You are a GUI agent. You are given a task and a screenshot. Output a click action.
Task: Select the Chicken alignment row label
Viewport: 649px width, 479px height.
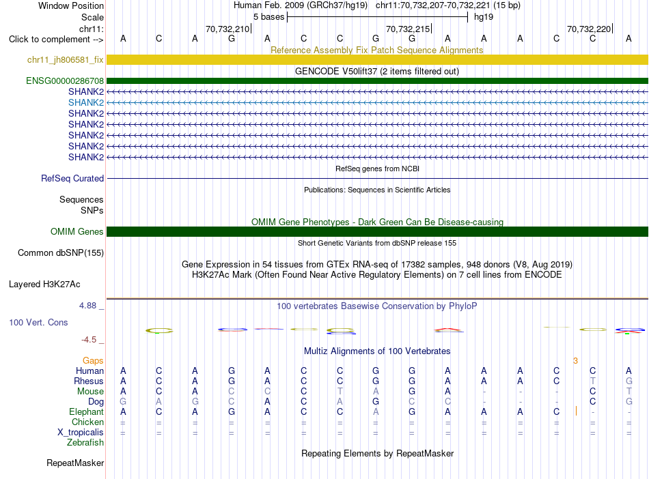click(87, 422)
